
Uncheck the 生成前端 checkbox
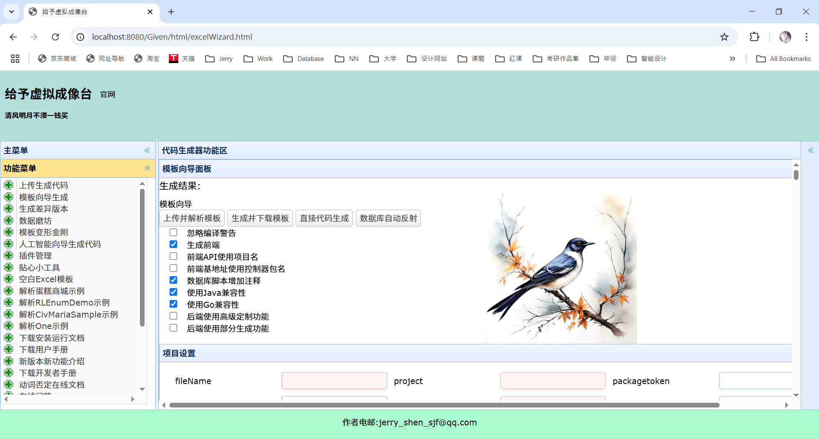[173, 244]
